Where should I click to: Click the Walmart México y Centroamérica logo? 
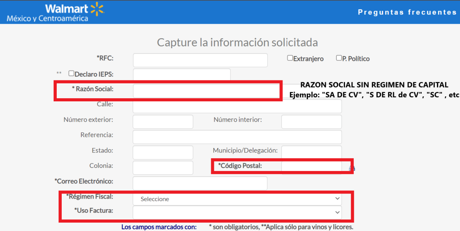[x=55, y=12]
